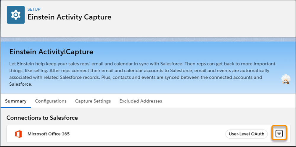
Task: Click the Microsoft Office 365 logo icon
Action: pyautogui.click(x=18, y=134)
